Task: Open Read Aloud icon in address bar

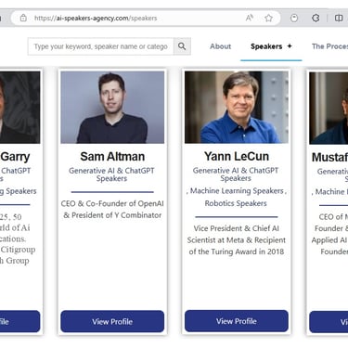Action: click(250, 18)
